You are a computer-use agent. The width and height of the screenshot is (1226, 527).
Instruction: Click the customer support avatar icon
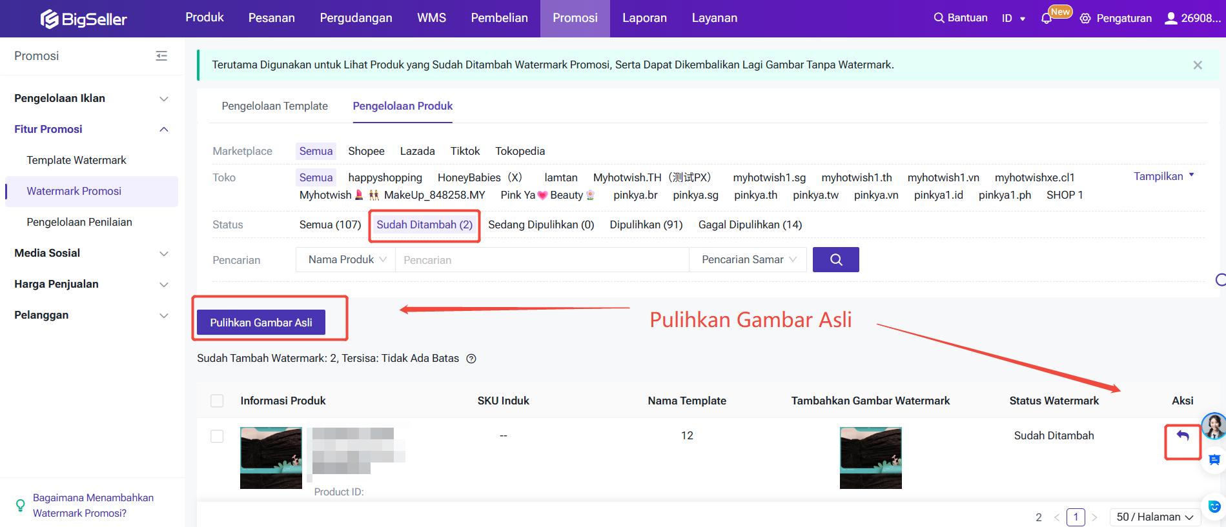click(1214, 426)
